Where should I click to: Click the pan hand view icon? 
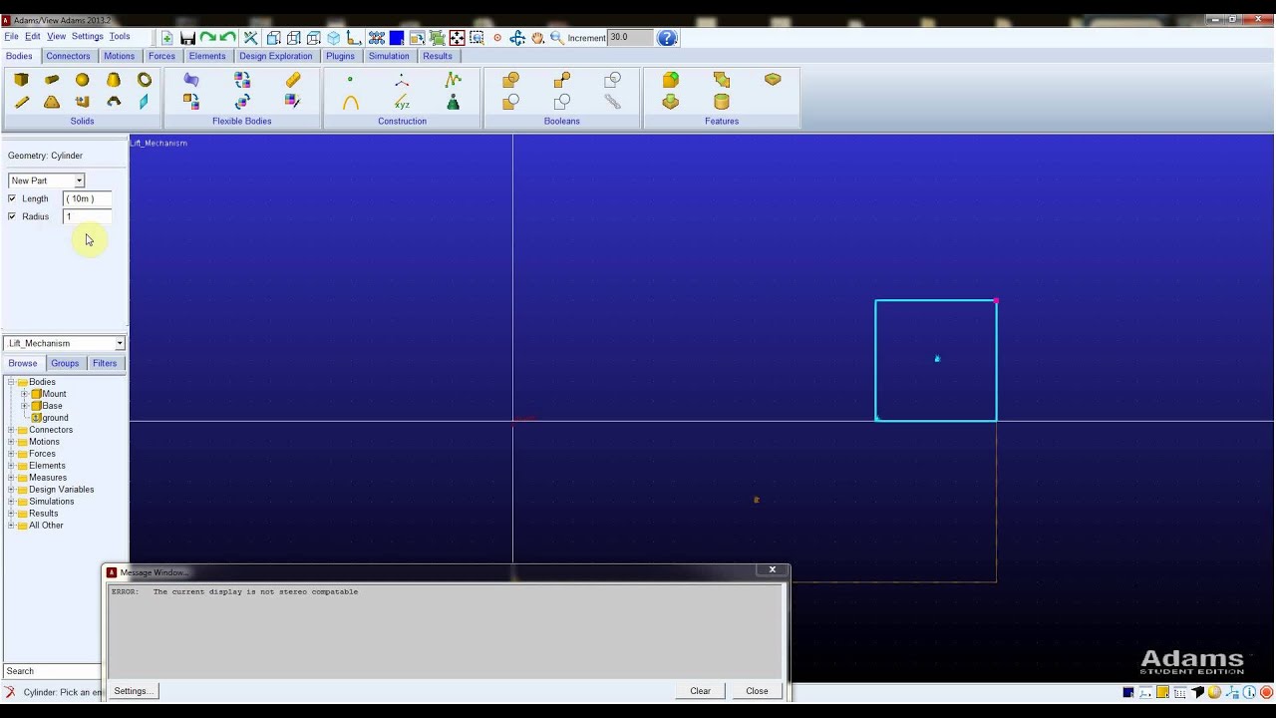click(x=537, y=38)
